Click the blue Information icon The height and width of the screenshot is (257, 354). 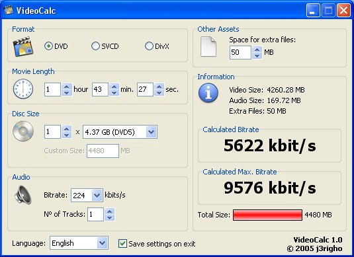tap(208, 93)
